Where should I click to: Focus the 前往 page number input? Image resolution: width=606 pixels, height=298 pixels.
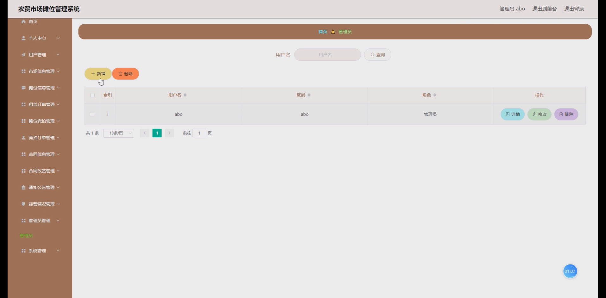pos(199,133)
